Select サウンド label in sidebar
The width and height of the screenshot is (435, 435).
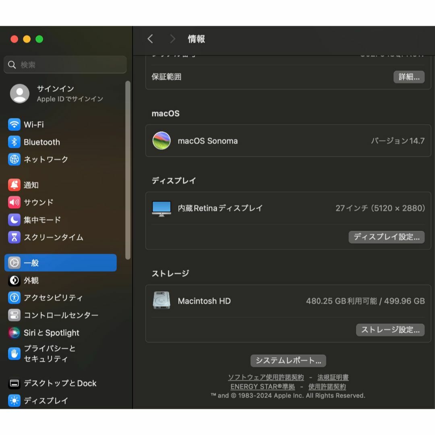coord(39,203)
